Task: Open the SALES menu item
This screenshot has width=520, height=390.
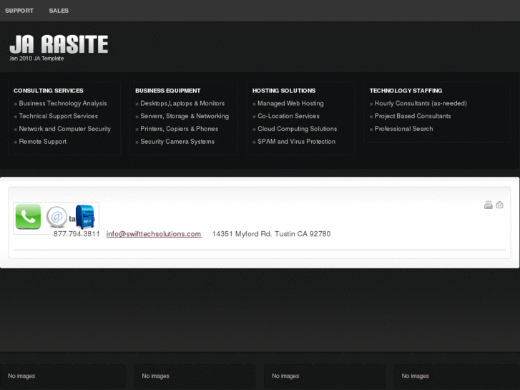Action: point(59,11)
